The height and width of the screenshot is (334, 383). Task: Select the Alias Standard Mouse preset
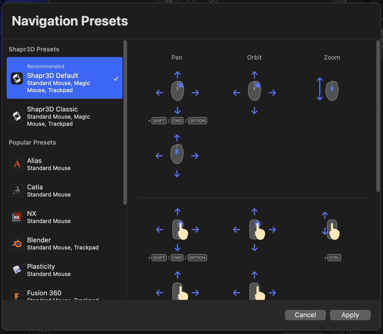(x=65, y=164)
